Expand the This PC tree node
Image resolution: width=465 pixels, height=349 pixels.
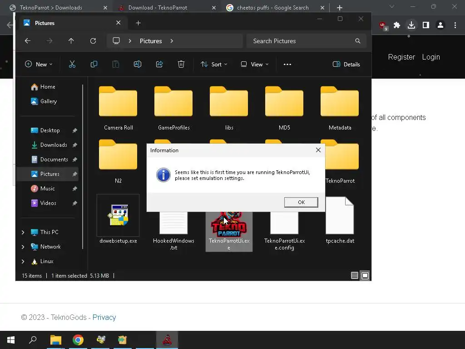[x=23, y=232]
